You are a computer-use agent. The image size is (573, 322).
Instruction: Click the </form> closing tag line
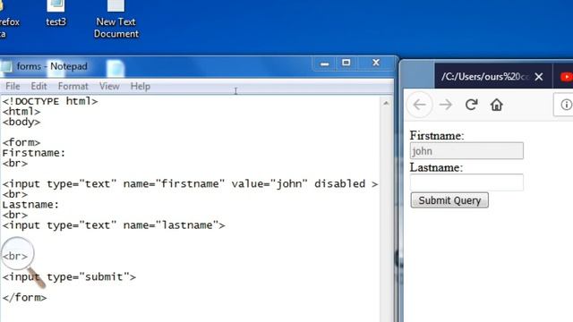24,298
